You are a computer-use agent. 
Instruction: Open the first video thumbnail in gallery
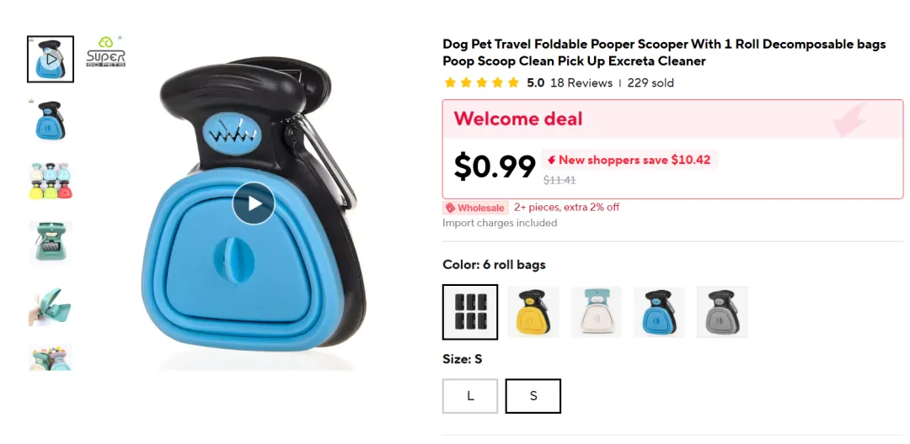(x=51, y=59)
